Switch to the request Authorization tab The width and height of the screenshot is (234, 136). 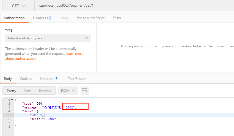pos(14,18)
